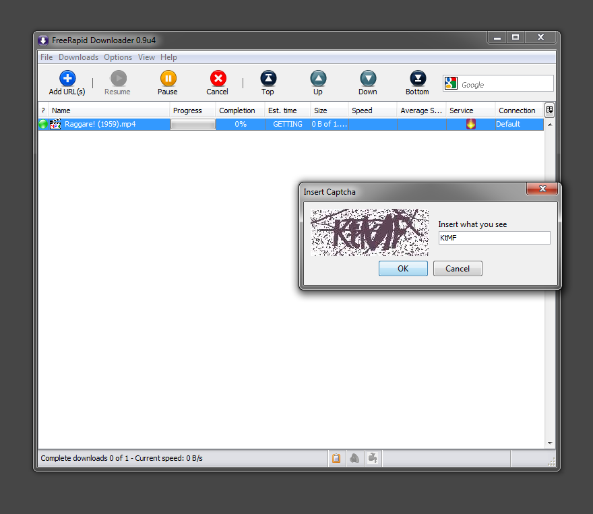
Task: Sort by the Name column header
Action: coord(109,110)
